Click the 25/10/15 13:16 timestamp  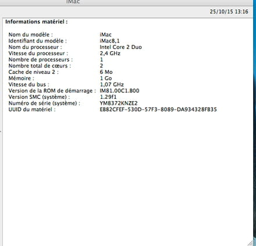tap(229, 12)
